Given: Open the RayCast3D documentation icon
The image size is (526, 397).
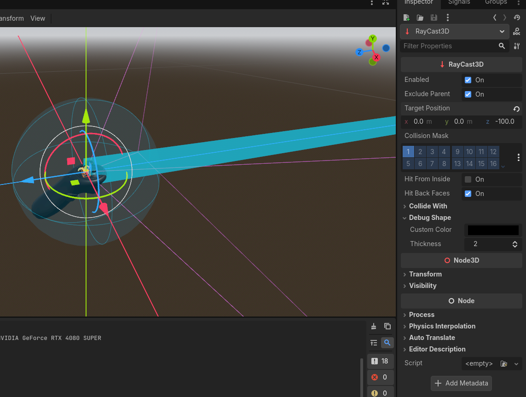Looking at the screenshot, I should (517, 32).
